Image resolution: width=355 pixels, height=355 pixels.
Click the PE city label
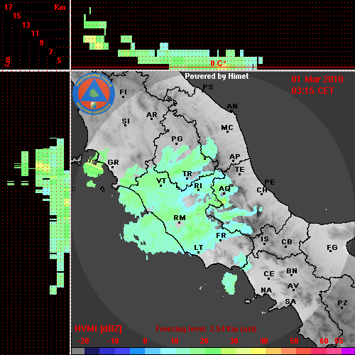click(270, 182)
